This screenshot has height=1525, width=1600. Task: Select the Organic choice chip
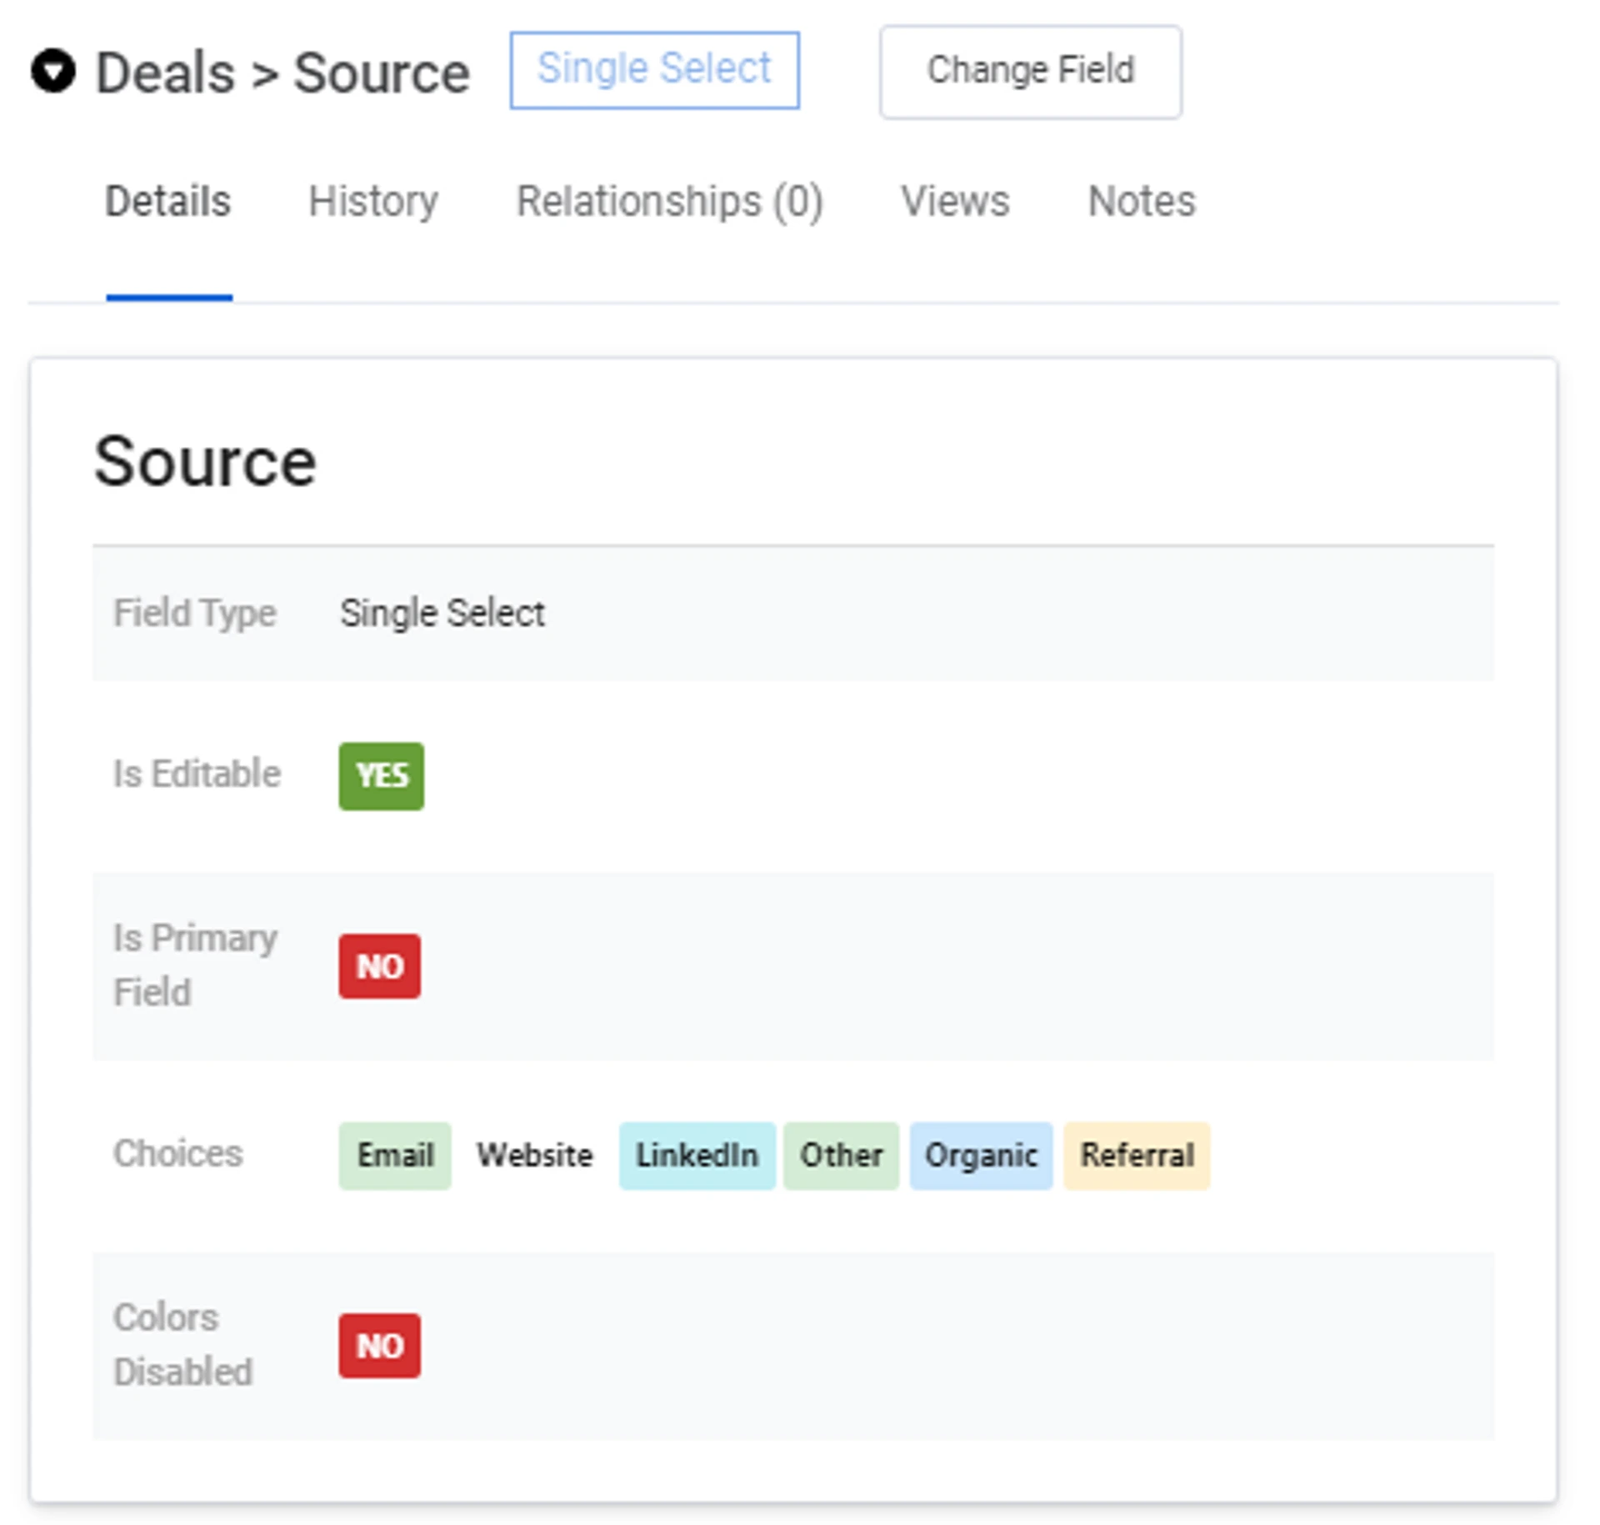(981, 1155)
